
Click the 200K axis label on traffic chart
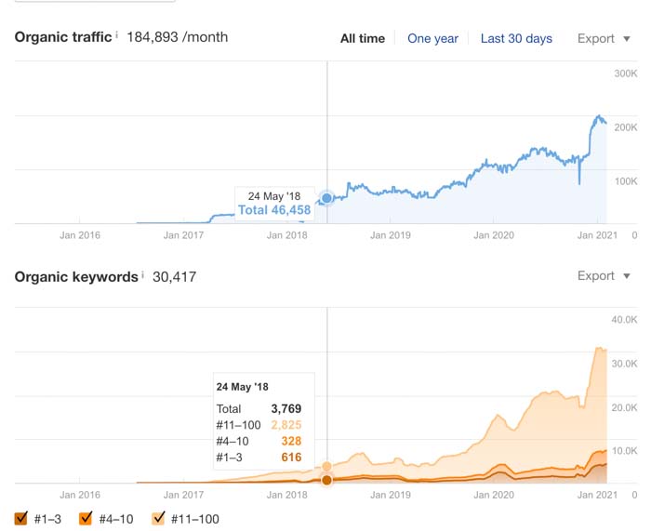coord(626,127)
